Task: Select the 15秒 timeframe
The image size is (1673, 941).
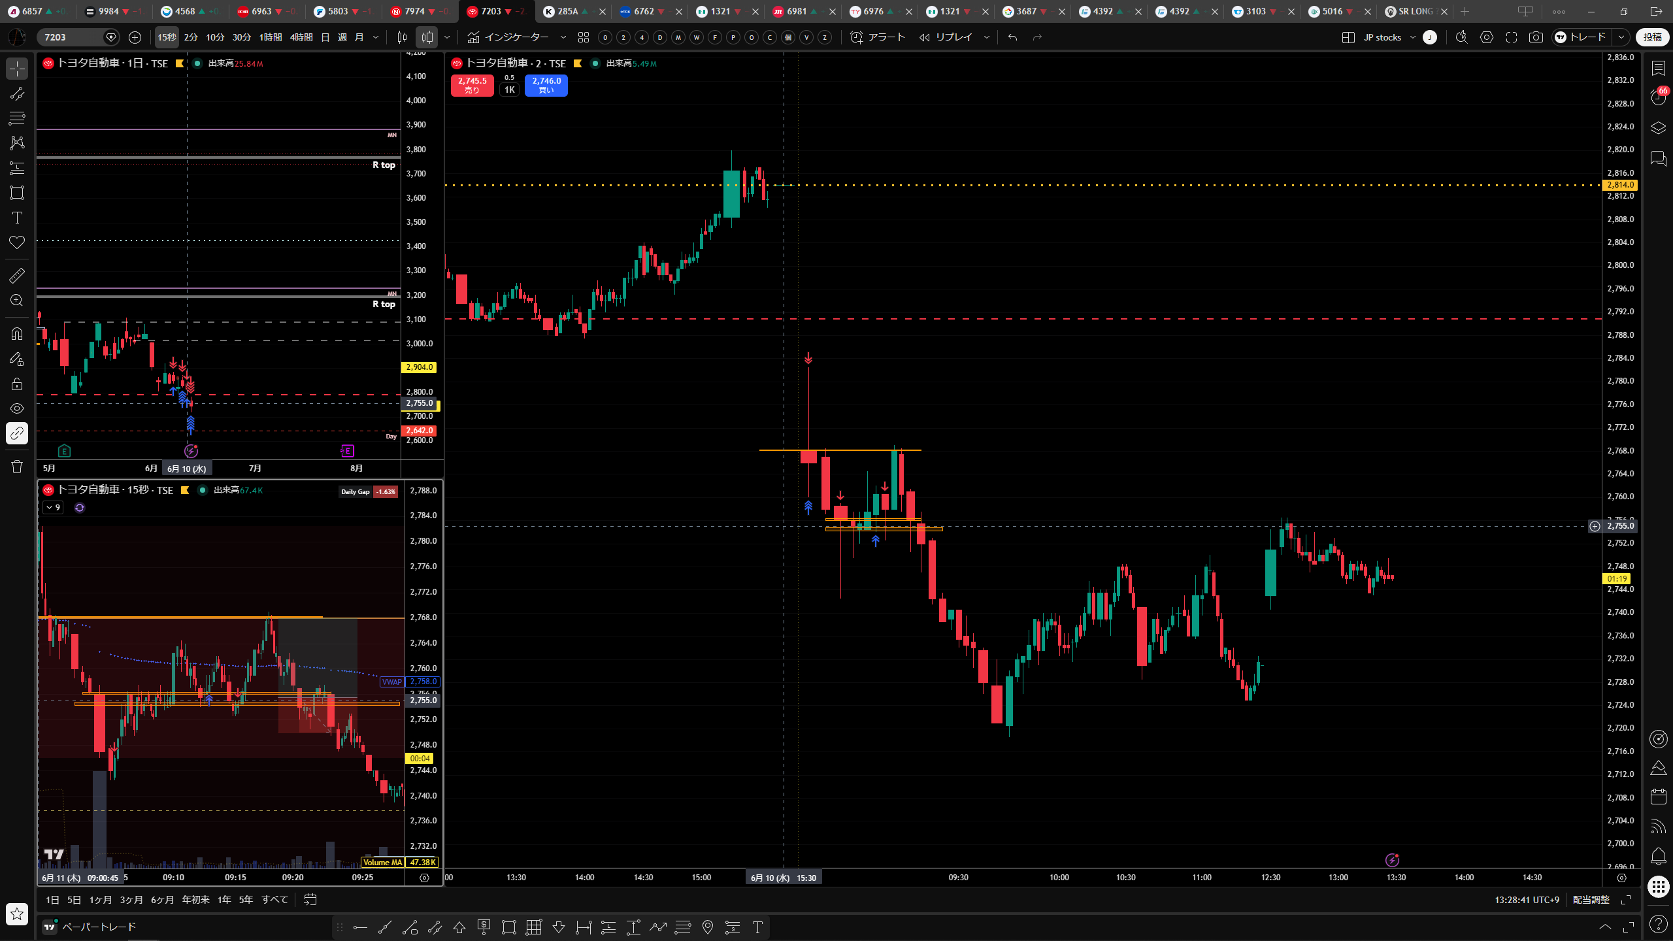Action: [167, 37]
